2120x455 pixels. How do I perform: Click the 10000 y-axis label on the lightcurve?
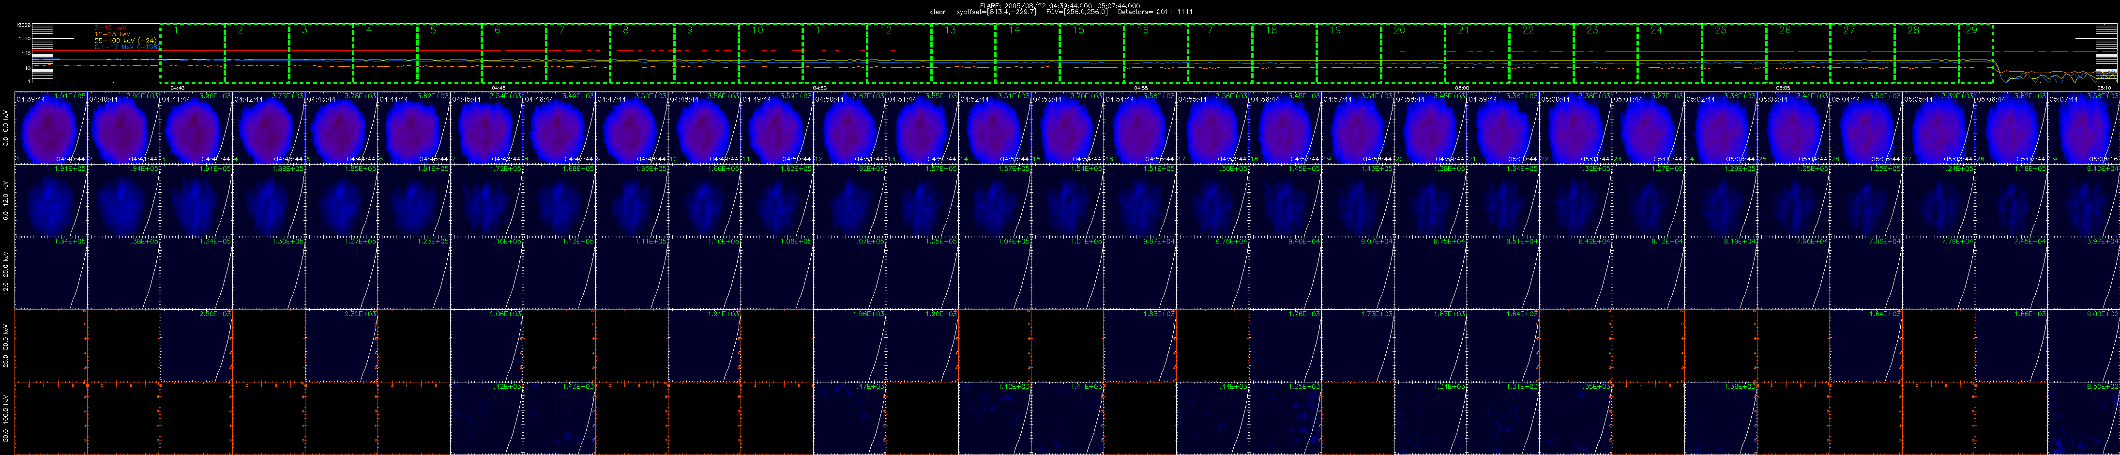(23, 26)
